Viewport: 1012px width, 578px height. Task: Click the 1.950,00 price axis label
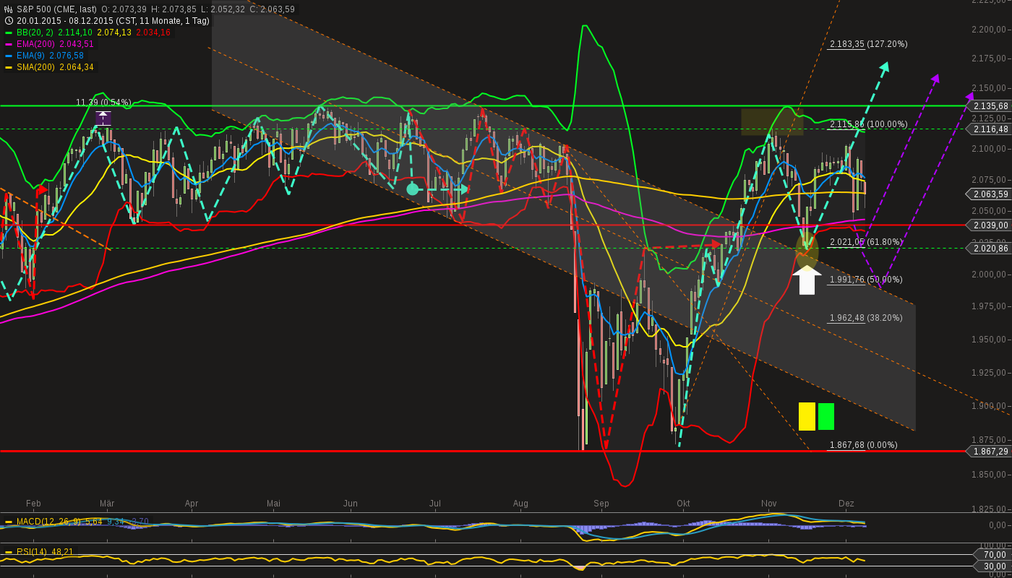(990, 339)
